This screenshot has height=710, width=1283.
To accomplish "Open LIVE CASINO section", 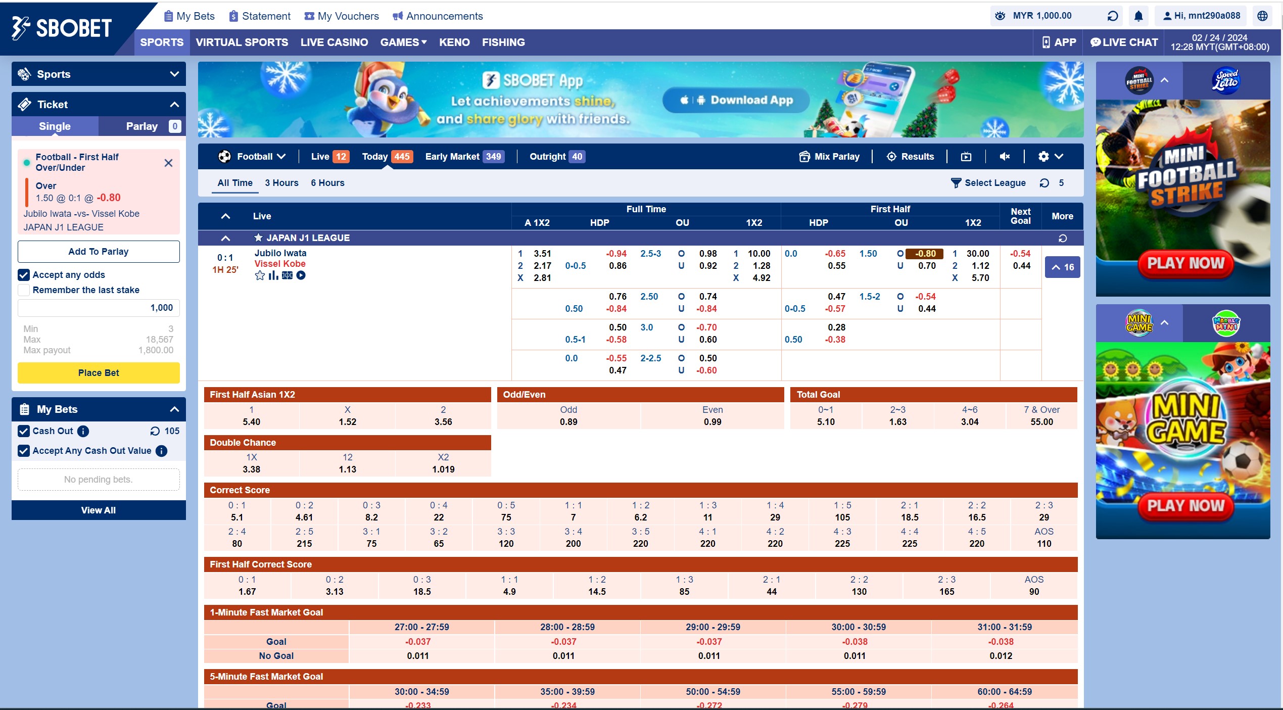I will tap(335, 42).
